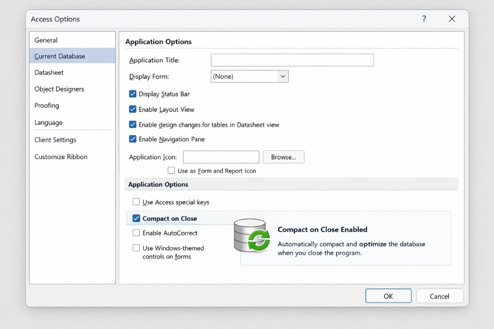
Task: Uncheck design changes for tables in Datasheet view
Action: click(133, 125)
